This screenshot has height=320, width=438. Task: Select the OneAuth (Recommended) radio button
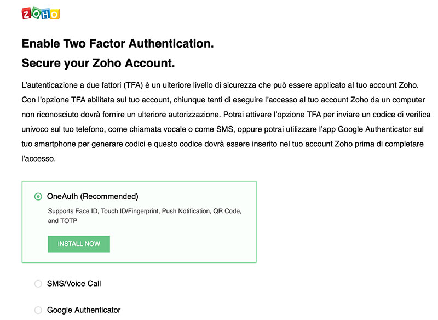(38, 197)
